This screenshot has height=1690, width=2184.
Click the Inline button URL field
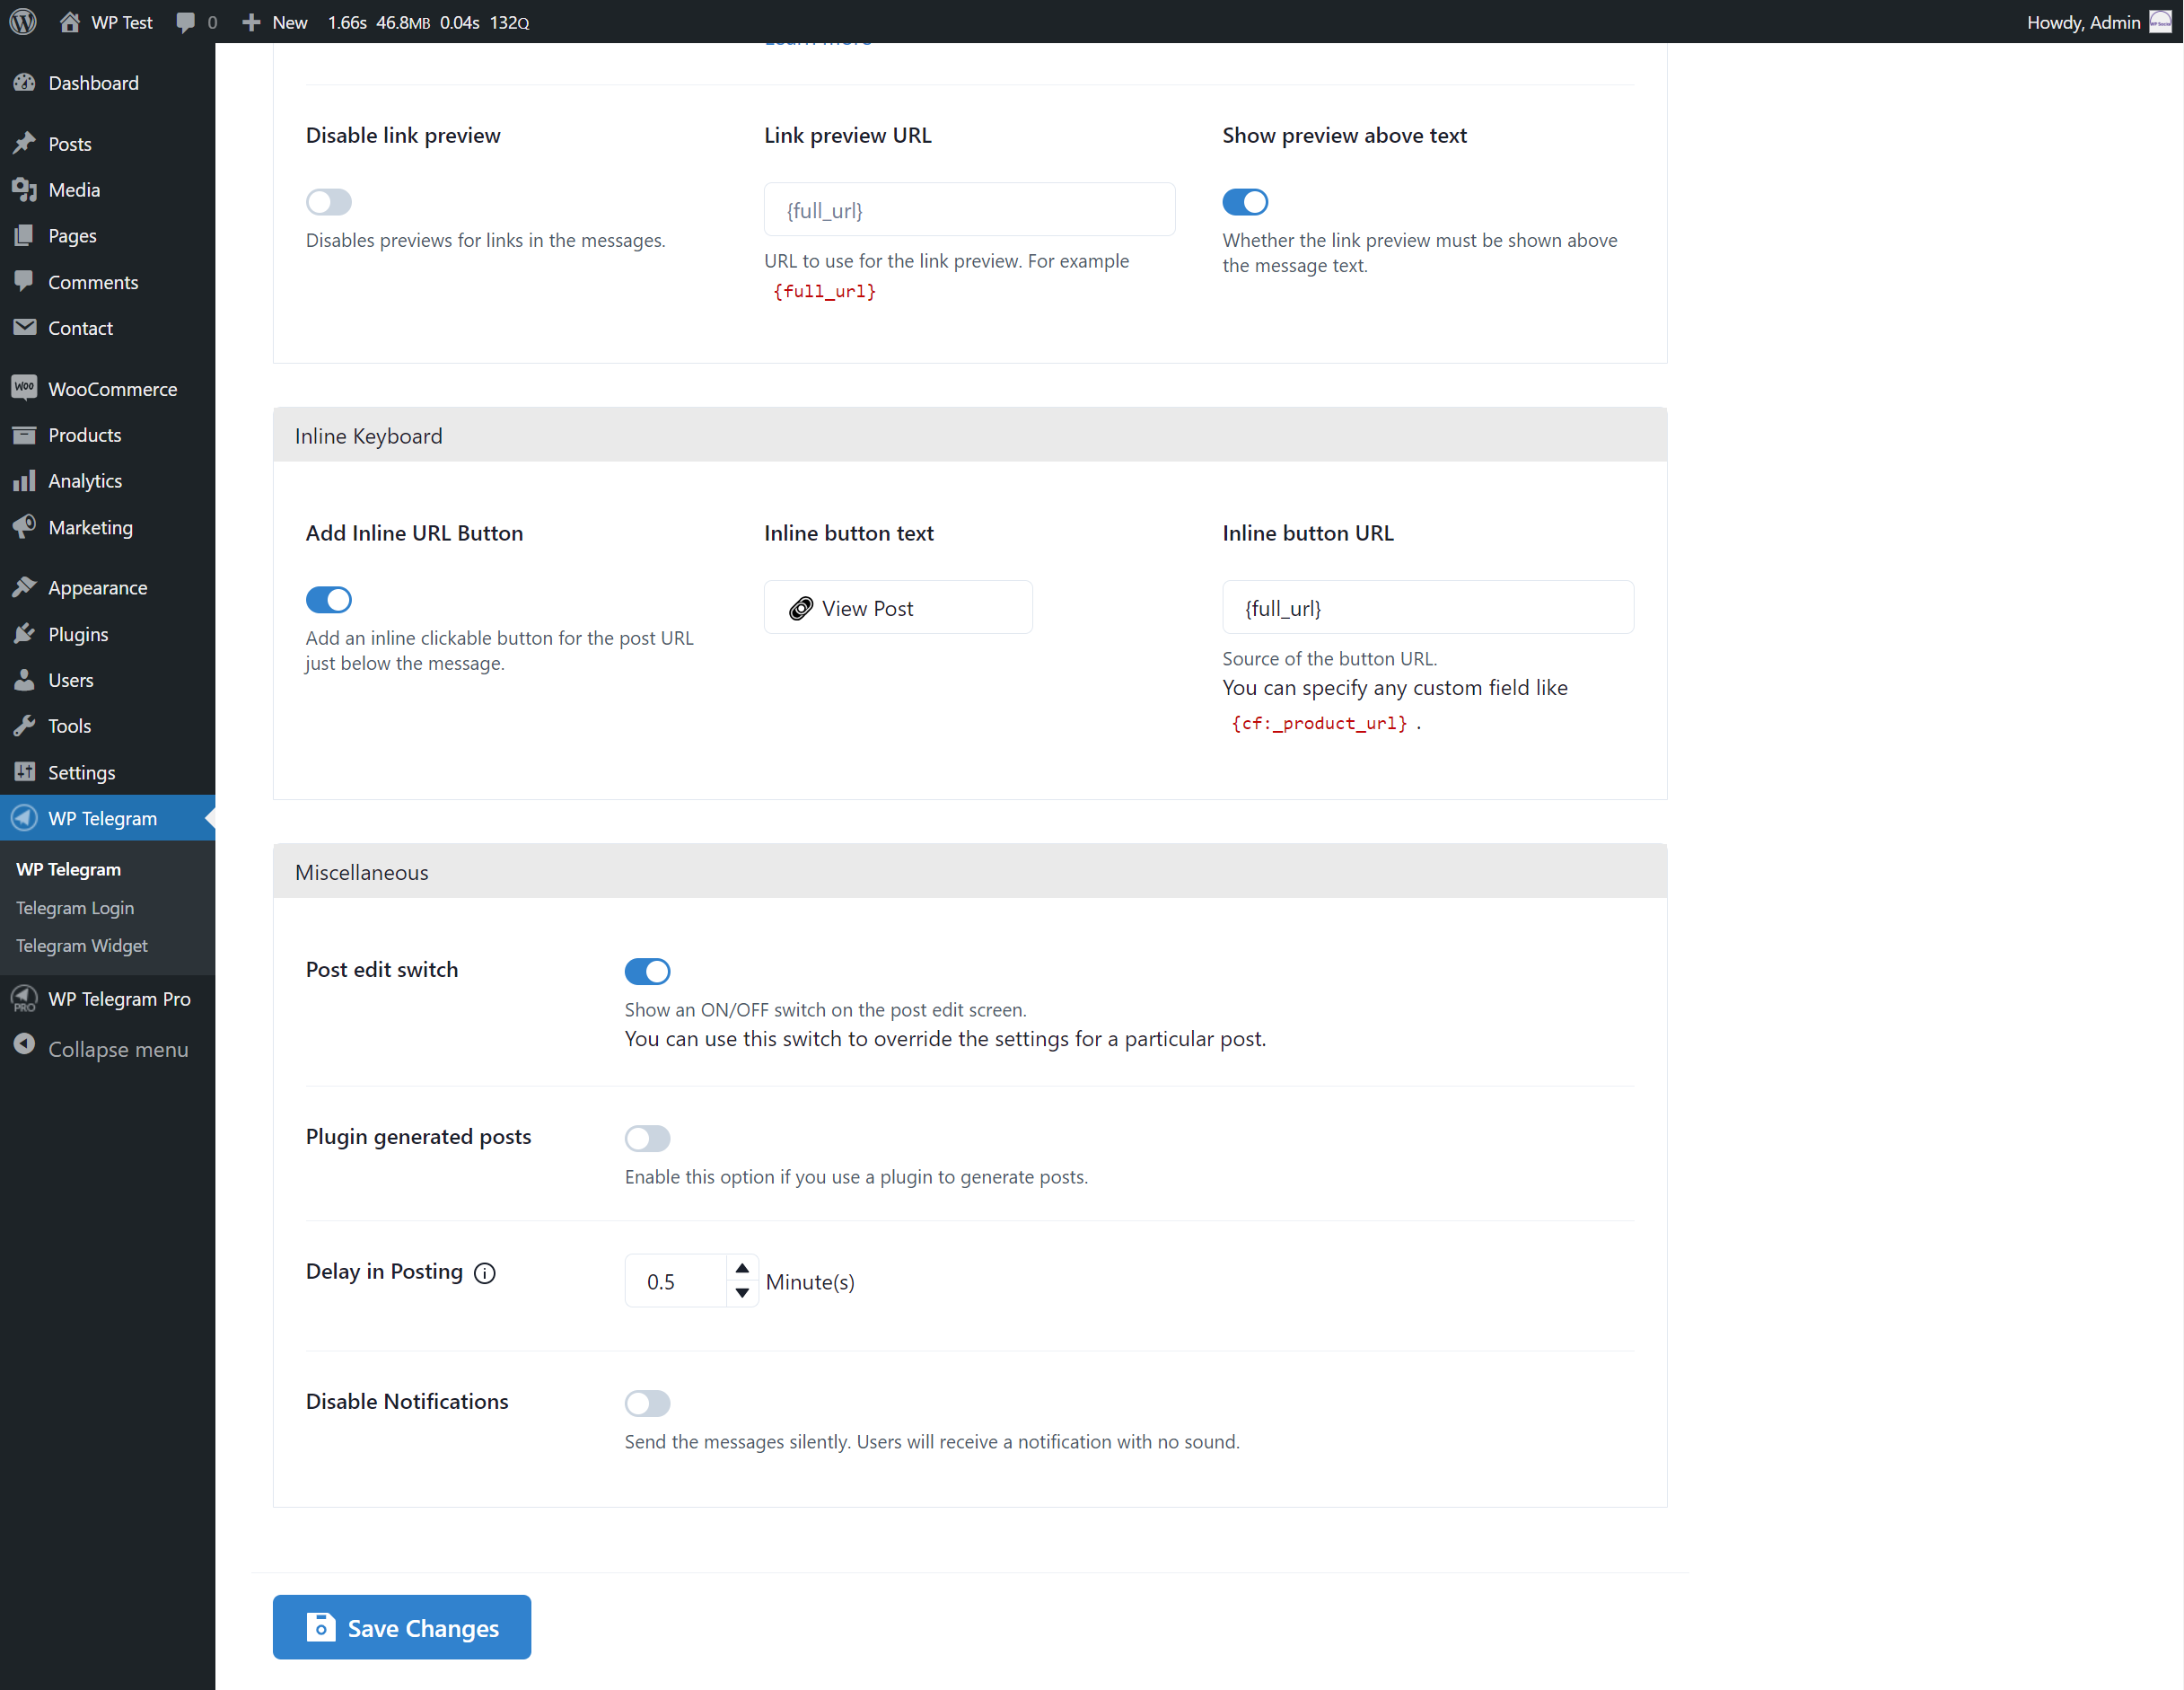tap(1428, 607)
